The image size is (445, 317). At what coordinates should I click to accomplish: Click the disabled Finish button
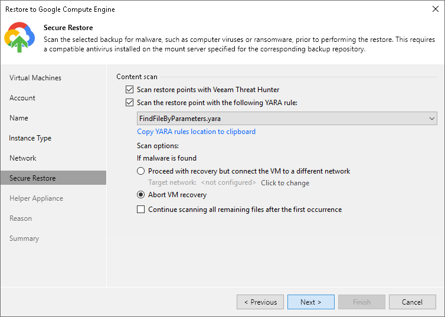coord(362,302)
